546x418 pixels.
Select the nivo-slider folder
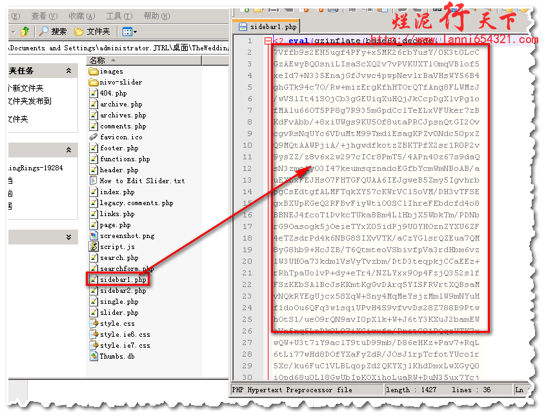[120, 83]
